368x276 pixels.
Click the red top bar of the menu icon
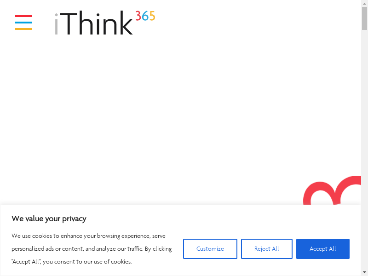23,16
